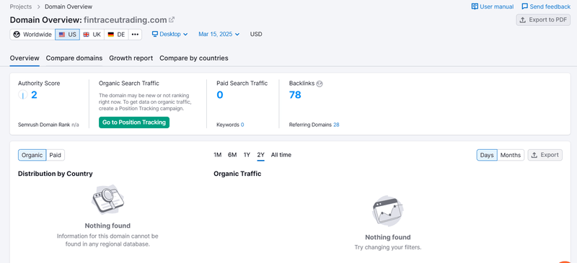Set chart granularity to Days
This screenshot has height=263, width=577.
pos(487,155)
